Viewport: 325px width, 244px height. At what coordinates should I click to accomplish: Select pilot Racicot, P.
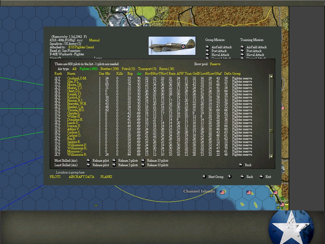pos(74,98)
